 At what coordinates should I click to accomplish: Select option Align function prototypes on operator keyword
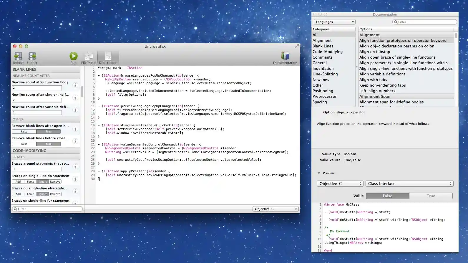(x=406, y=40)
